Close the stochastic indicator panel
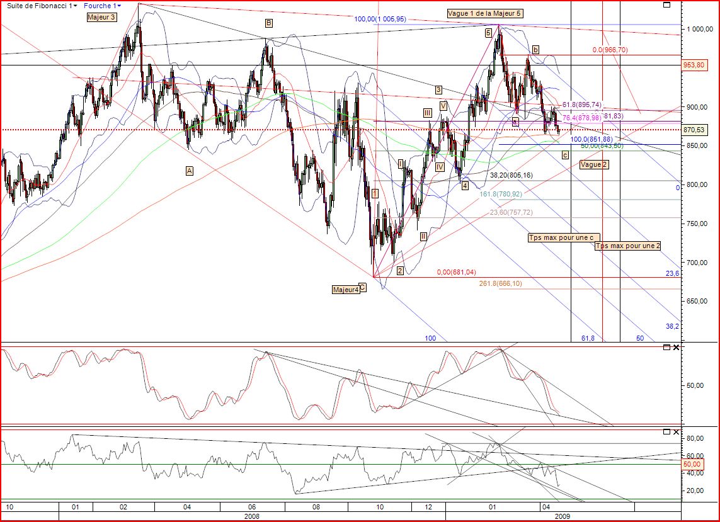This screenshot has width=720, height=522. (x=676, y=348)
